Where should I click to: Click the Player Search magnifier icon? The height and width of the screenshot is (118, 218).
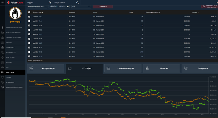pyautogui.click(x=78, y=2)
